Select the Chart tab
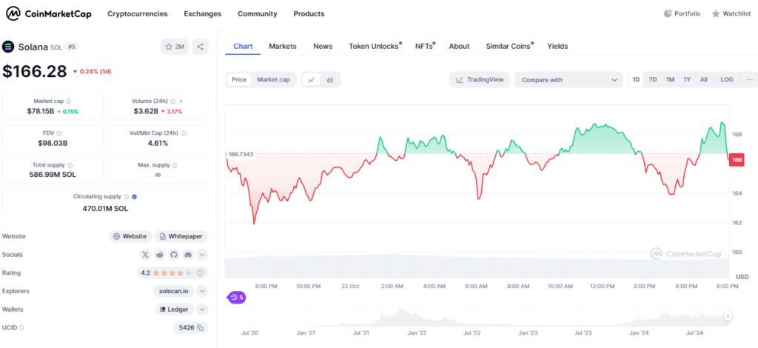Image resolution: width=758 pixels, height=348 pixels. [x=243, y=47]
